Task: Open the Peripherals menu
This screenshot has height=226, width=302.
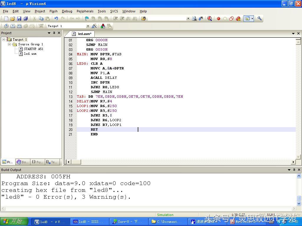Action: [85, 11]
